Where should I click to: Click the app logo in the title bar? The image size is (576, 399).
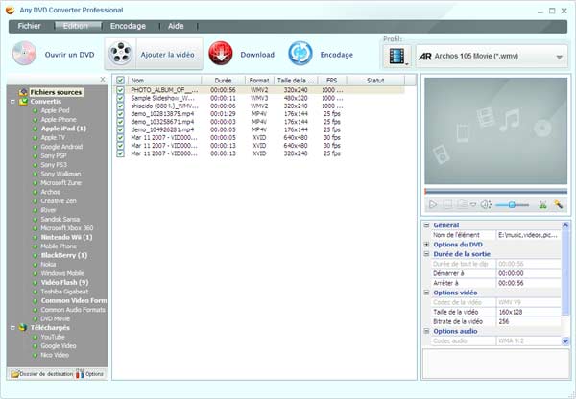[10, 10]
